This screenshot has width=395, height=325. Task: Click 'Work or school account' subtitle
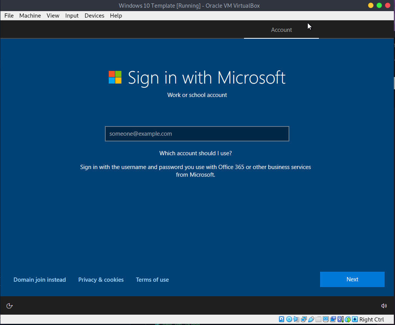[197, 95]
